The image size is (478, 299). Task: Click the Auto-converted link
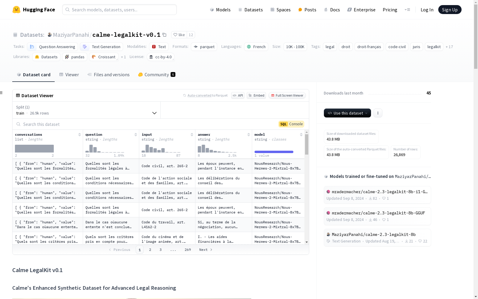199,95
